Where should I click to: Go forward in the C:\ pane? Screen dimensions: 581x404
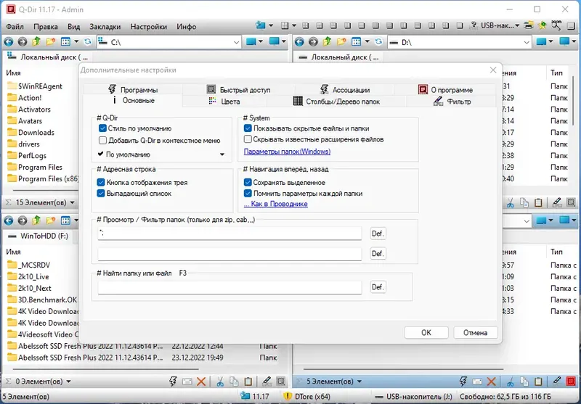23,42
